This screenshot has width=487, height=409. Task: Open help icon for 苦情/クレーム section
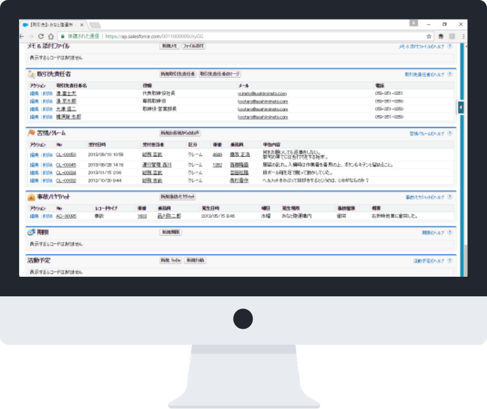(x=450, y=133)
